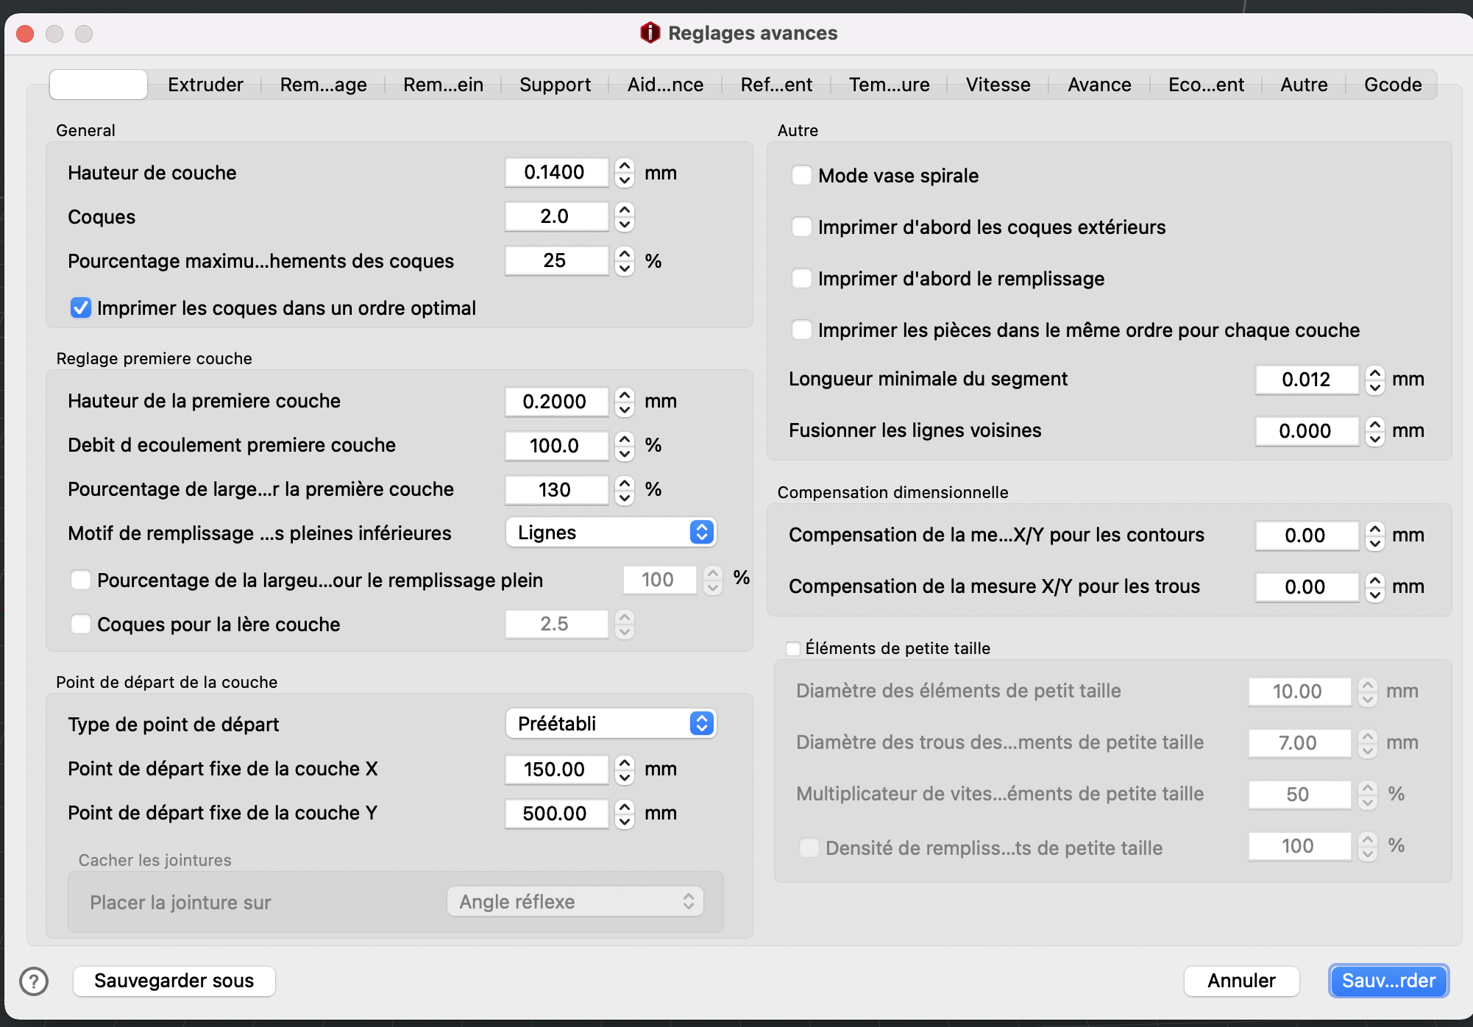1473x1027 pixels.
Task: Switch to the Extruder tab
Action: coord(205,85)
